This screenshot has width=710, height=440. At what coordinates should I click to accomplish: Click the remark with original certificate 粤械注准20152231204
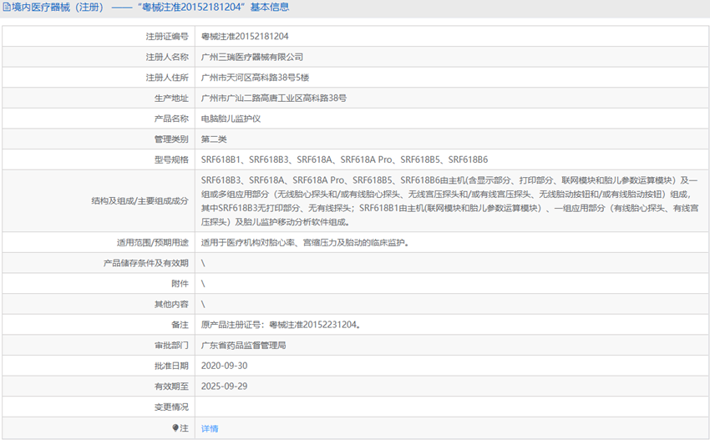[x=281, y=325]
